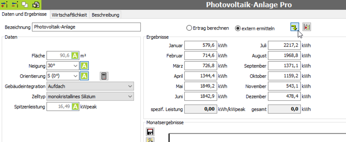
Task: Switch to the Wirtschaftlichkeit tab
Action: point(69,15)
